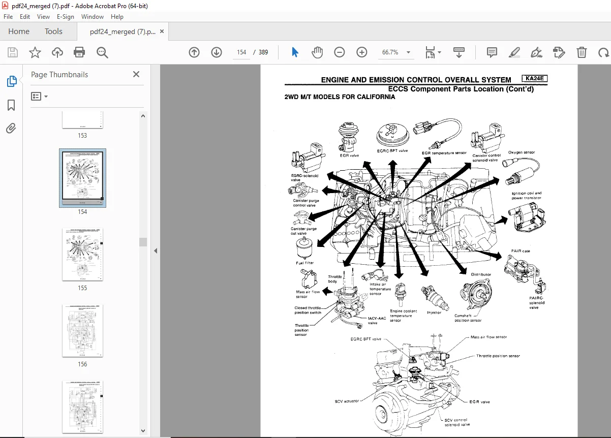Close the Page Thumbnails panel

136,74
